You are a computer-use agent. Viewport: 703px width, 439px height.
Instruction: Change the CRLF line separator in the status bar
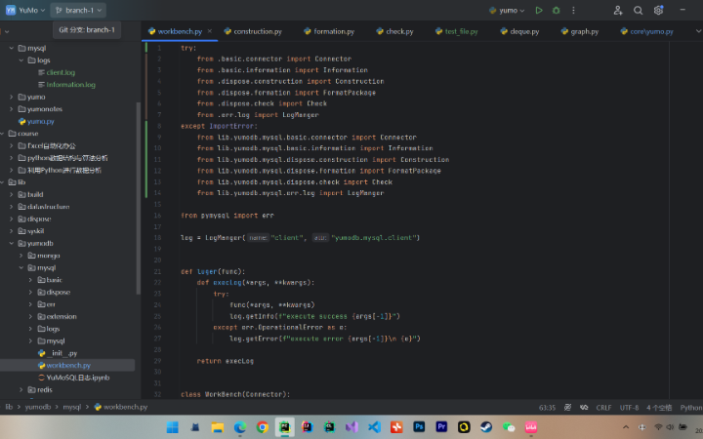click(603, 407)
